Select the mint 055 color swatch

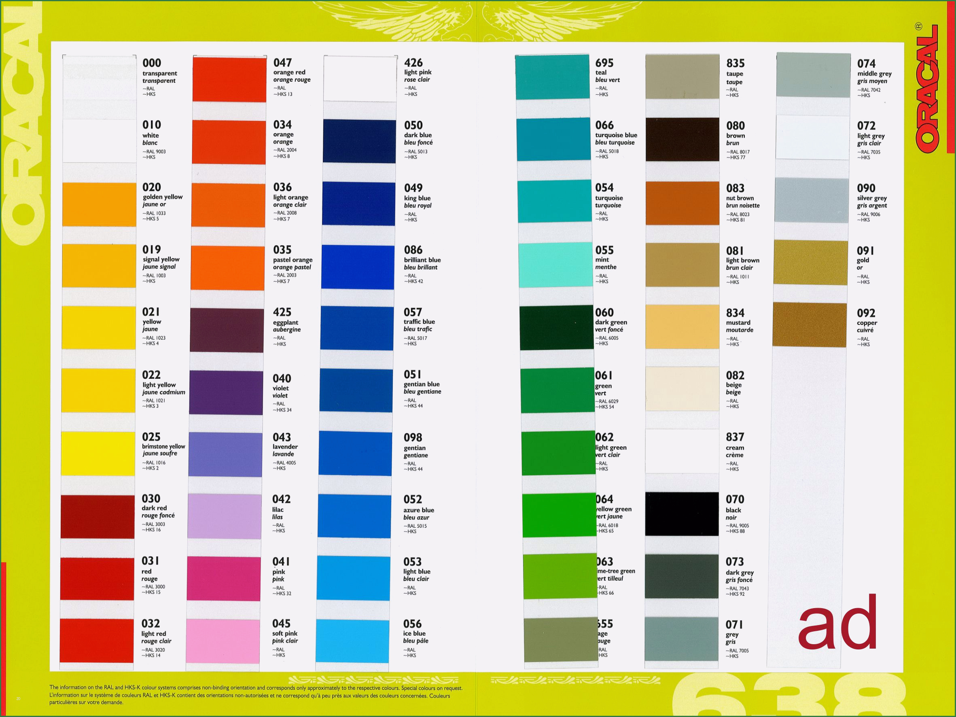[x=555, y=265]
